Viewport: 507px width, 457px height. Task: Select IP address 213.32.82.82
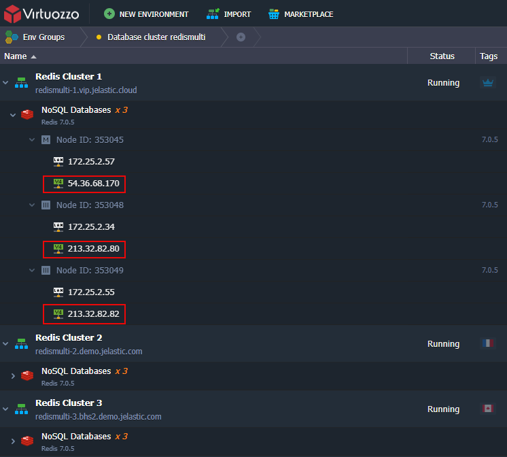point(93,314)
